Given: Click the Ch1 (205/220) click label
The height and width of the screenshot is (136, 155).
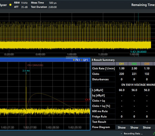Looking at the screenshot, I should (x=35, y=65).
